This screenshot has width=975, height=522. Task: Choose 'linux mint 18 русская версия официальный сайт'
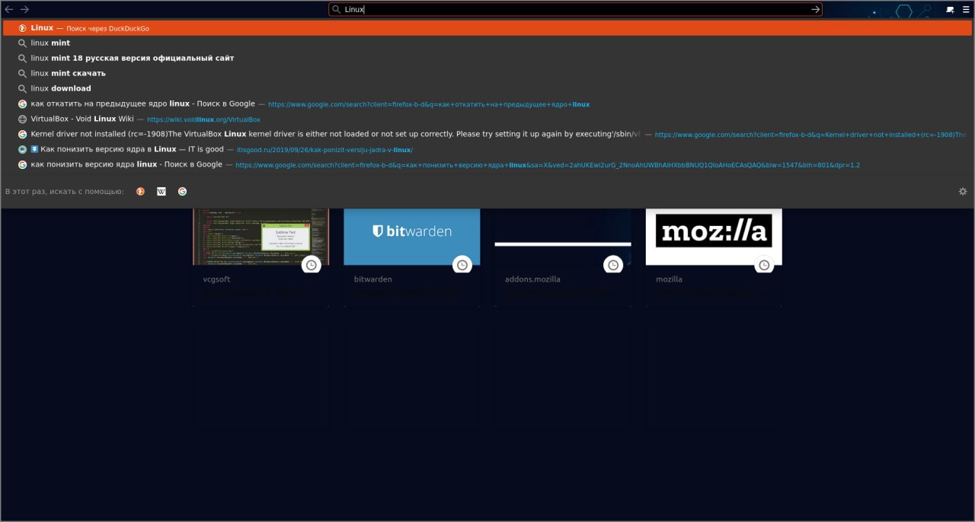point(487,58)
